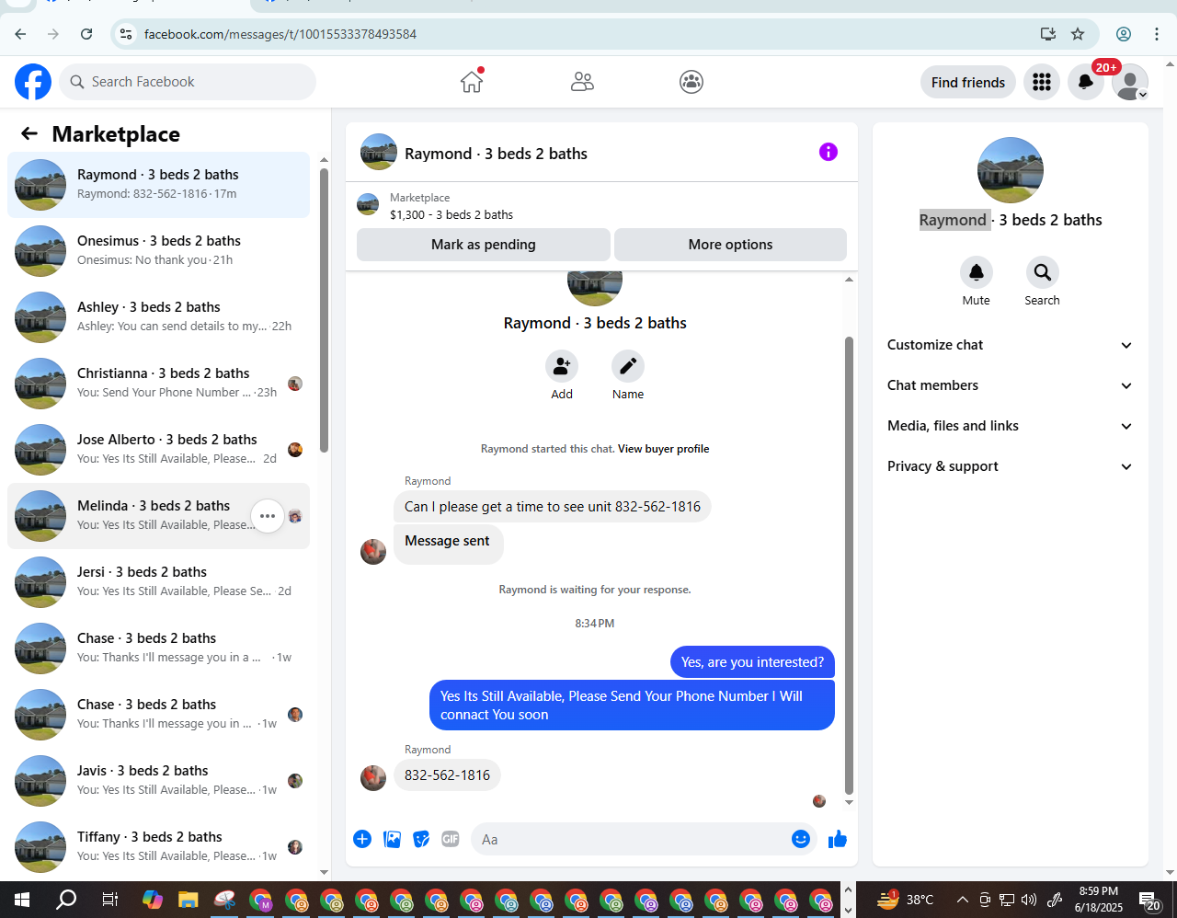Open the Chrome three-dot menu
This screenshot has height=918, width=1177.
tap(1157, 34)
